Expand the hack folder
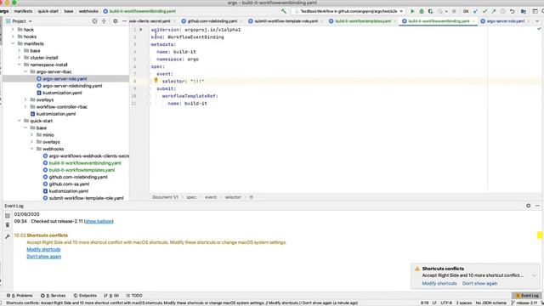 click(x=14, y=30)
